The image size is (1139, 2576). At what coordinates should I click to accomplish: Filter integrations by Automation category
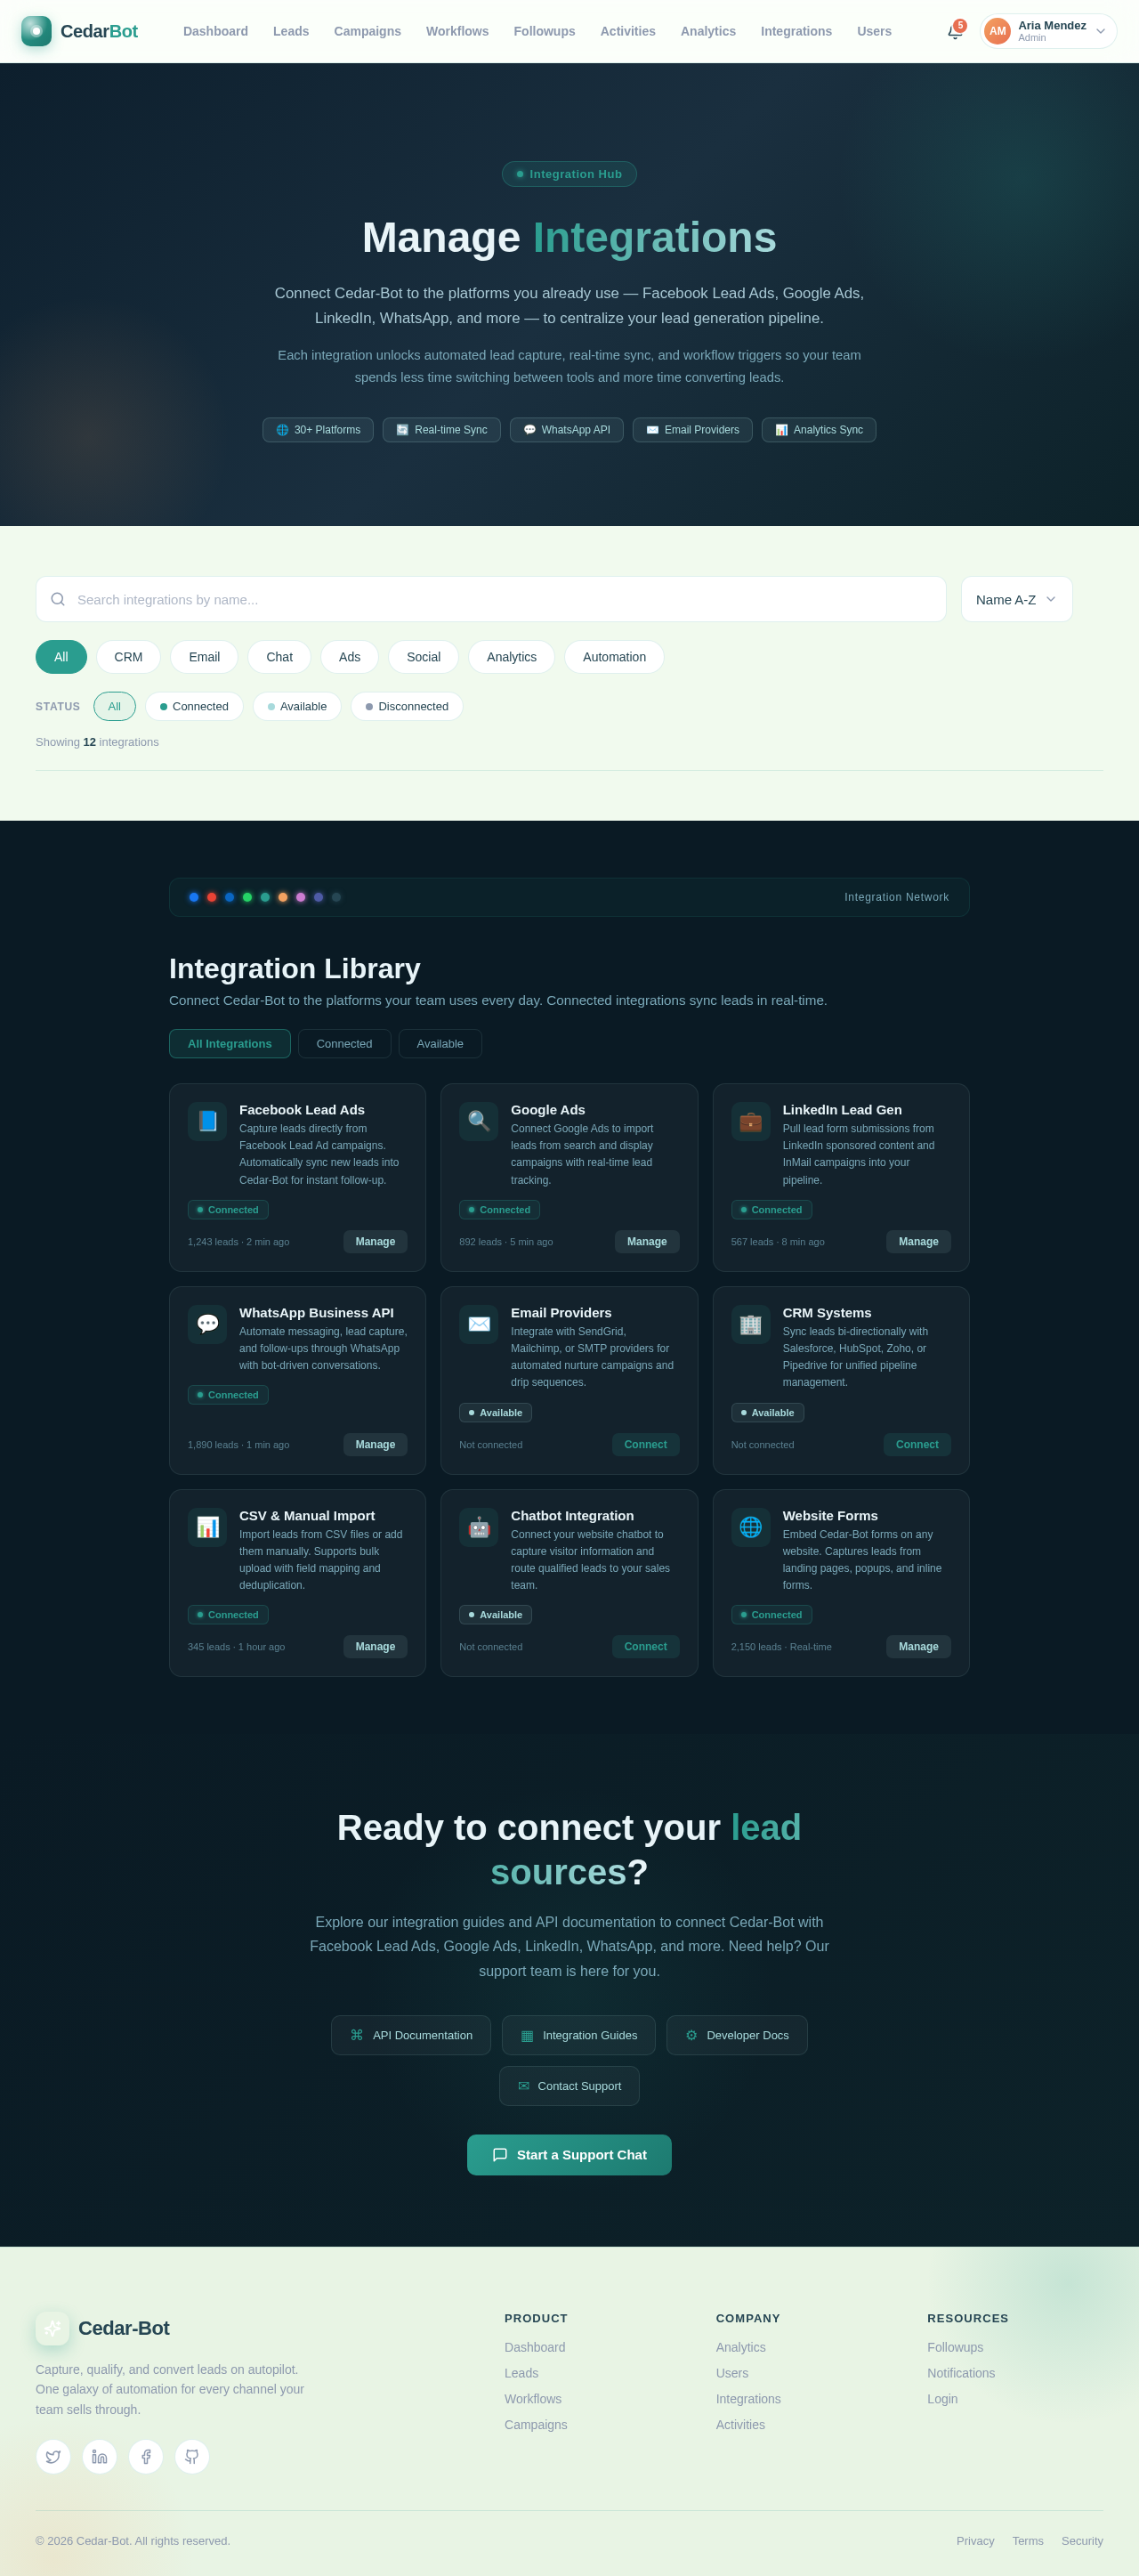(614, 657)
